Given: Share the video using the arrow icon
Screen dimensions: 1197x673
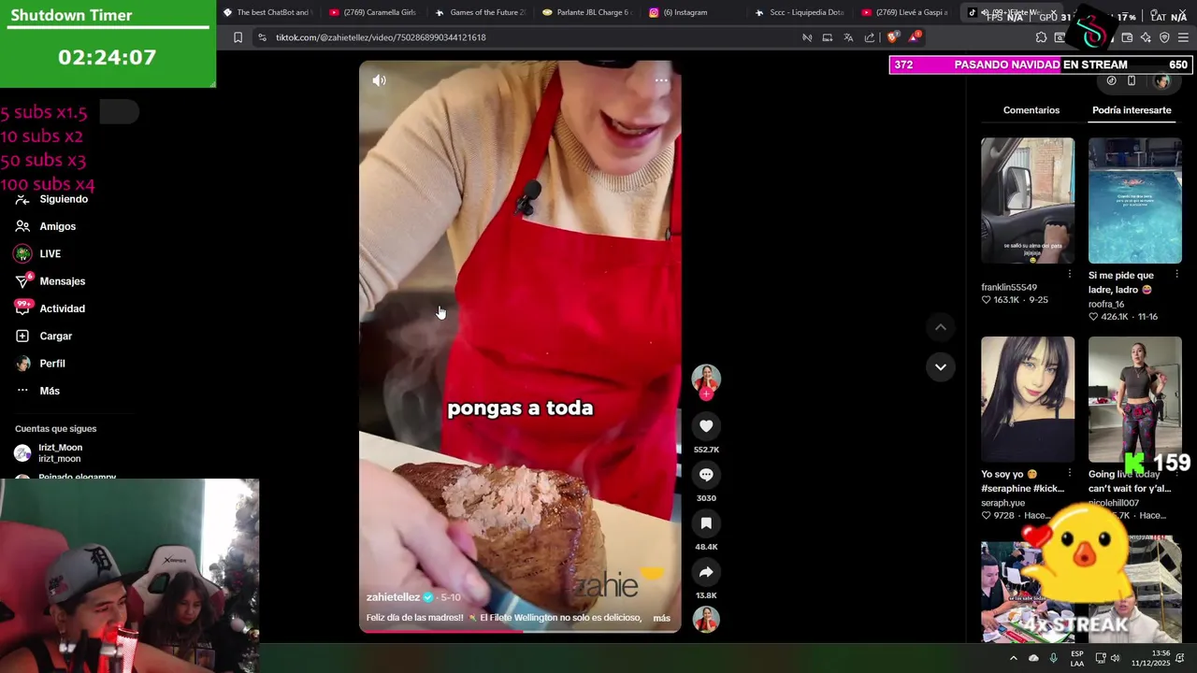Looking at the screenshot, I should click(x=706, y=572).
